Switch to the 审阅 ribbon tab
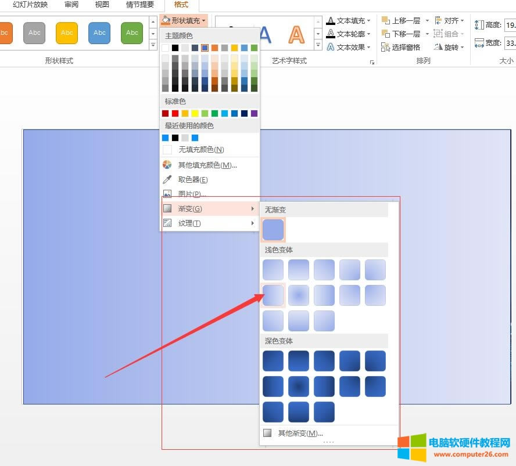516x466 pixels. [71, 5]
